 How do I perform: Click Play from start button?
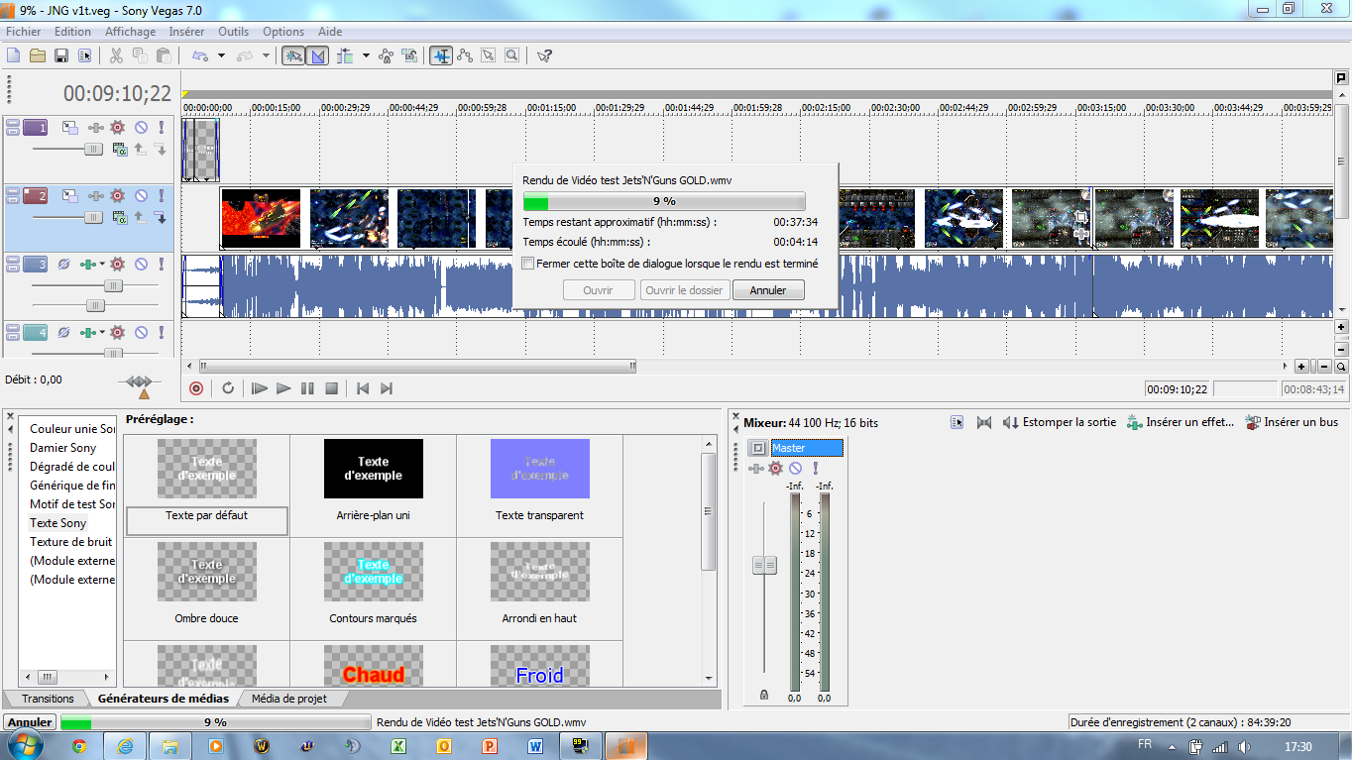[x=260, y=388]
